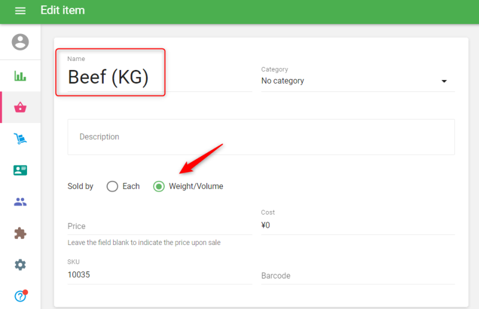This screenshot has height=309, width=479.
Task: Open Items shopping basket icon
Action: [x=20, y=108]
